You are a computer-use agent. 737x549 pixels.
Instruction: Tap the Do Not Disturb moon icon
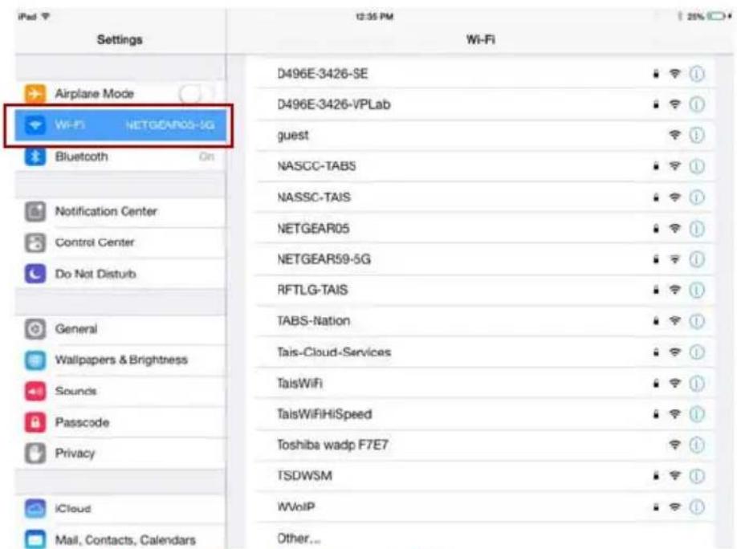pyautogui.click(x=35, y=274)
